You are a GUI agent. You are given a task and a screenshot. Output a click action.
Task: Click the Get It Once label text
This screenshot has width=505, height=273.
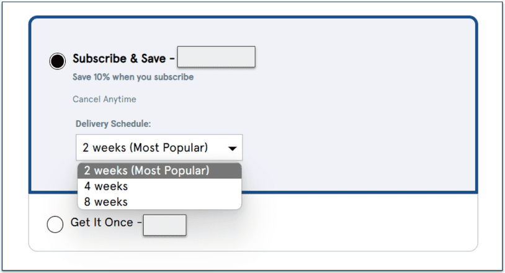[102, 222]
